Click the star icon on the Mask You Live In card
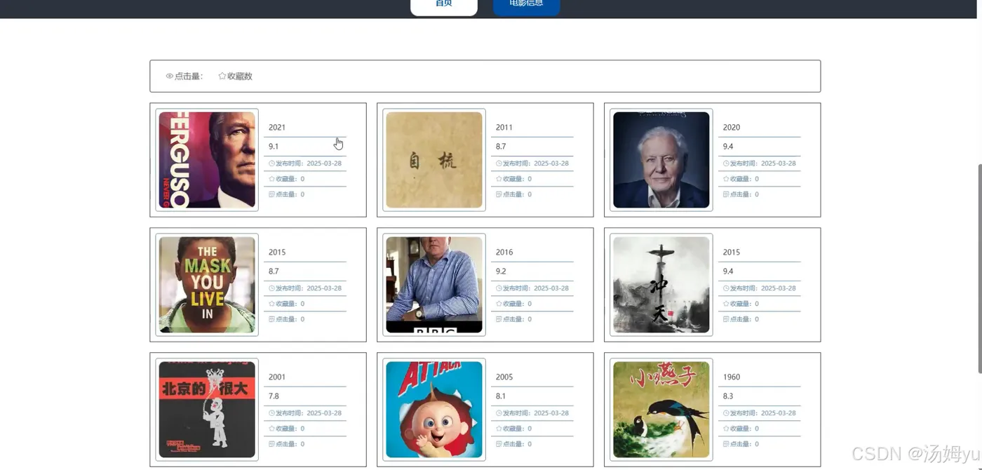Image resolution: width=982 pixels, height=470 pixels. click(271, 304)
